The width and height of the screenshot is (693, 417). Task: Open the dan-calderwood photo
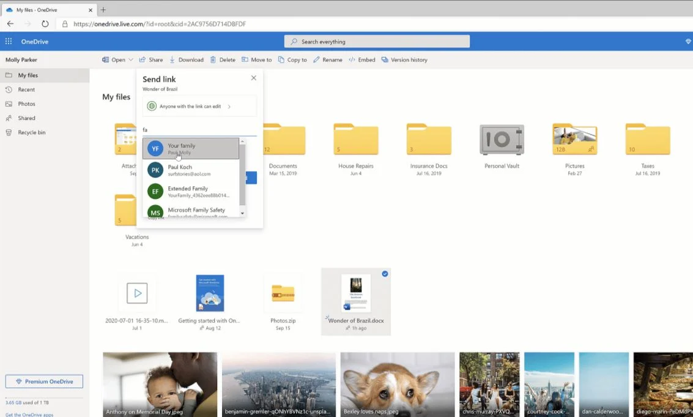(x=604, y=385)
